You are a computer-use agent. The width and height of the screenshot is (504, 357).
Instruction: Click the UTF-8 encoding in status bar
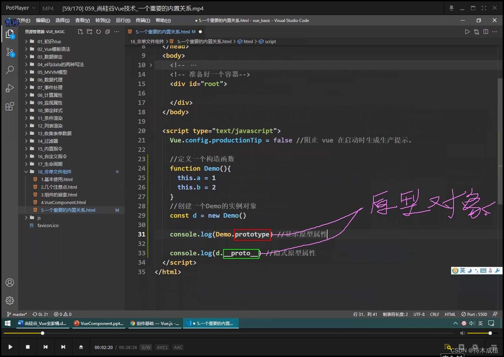tap(419, 314)
